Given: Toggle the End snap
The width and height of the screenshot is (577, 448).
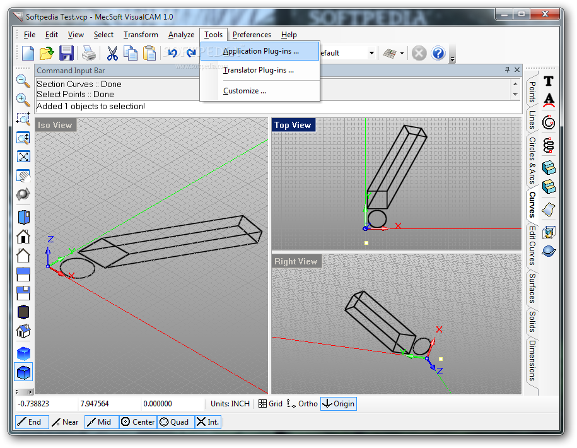Looking at the screenshot, I should (32, 422).
